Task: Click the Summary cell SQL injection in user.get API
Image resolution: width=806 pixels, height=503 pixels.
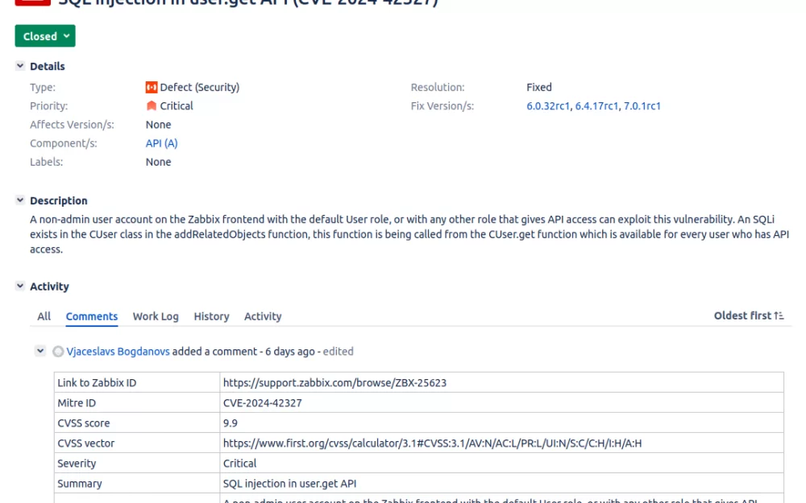Action: click(501, 483)
